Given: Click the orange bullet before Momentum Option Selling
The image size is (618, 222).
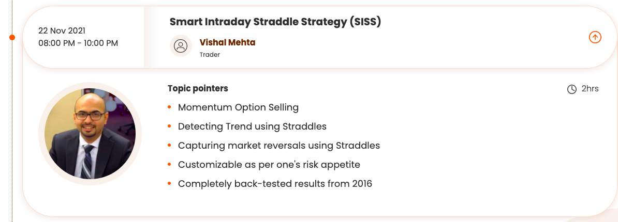Looking at the screenshot, I should tap(169, 107).
